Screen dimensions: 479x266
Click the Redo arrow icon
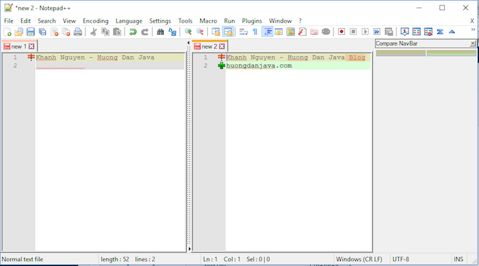pos(144,31)
